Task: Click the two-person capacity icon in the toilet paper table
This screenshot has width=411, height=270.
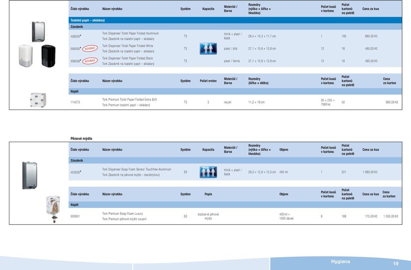Action: click(208, 48)
